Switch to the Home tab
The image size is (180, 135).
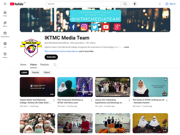(23, 65)
